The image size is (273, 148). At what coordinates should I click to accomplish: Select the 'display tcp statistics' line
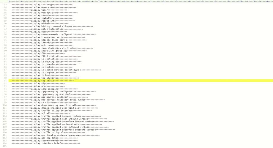click(x=45, y=78)
